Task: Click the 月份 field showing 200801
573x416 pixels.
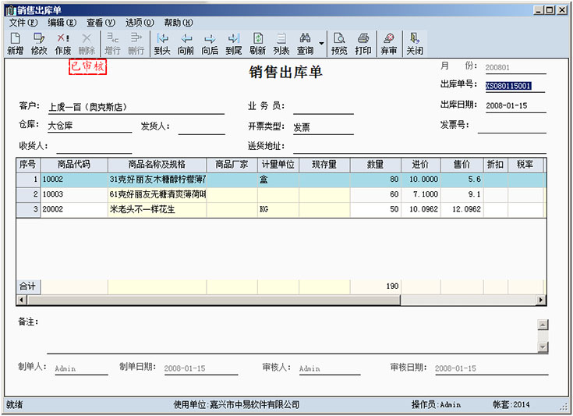Action: 515,68
